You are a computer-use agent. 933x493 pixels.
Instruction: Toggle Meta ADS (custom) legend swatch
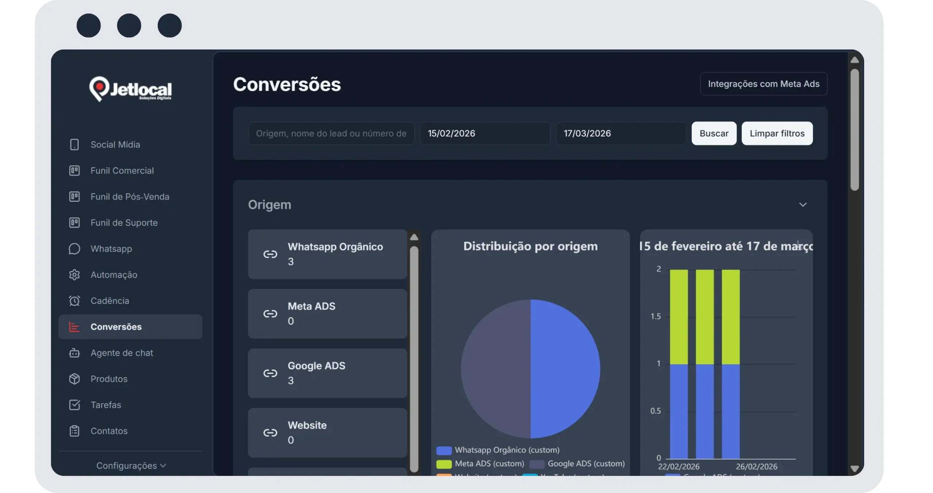coord(444,464)
